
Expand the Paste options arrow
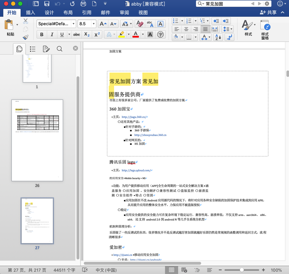[17, 25]
